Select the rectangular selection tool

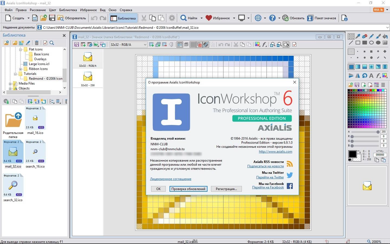351,36
